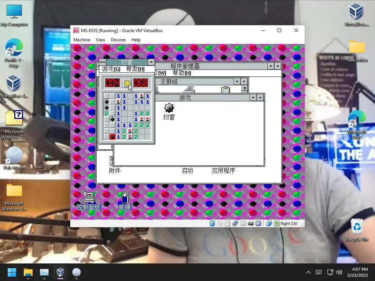Click 程序管理器 window maximize up arrow
Screen dimensions: 375x281
pos(278,66)
